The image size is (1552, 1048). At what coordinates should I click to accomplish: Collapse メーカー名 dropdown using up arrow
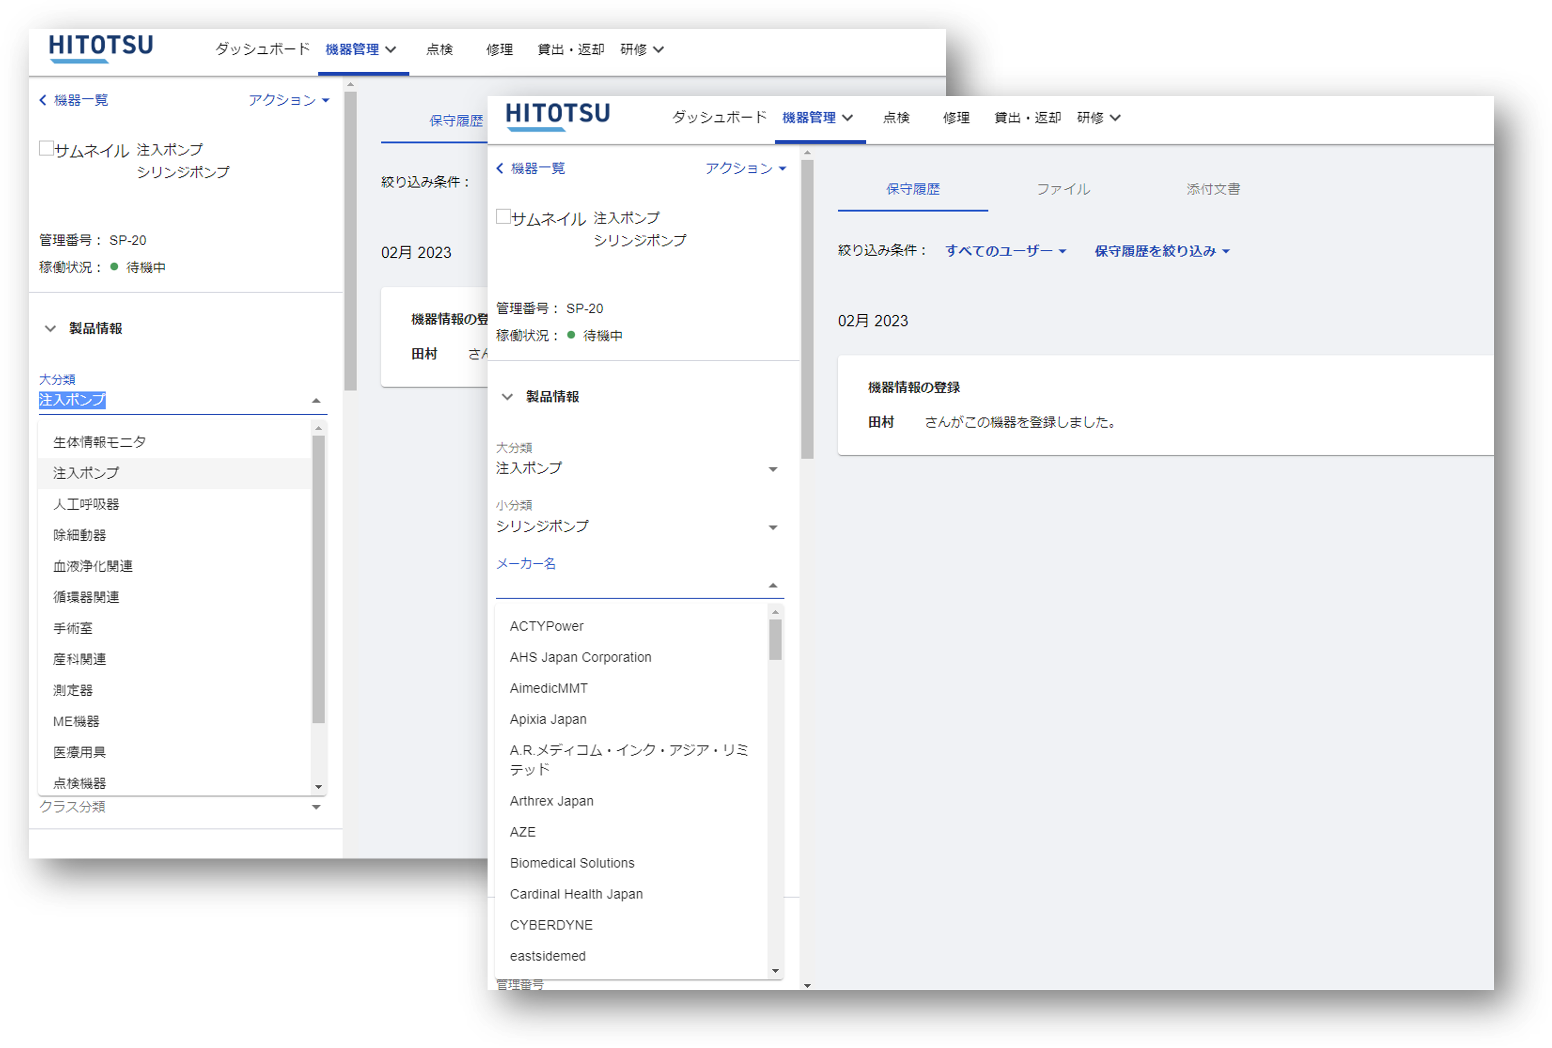click(x=773, y=586)
